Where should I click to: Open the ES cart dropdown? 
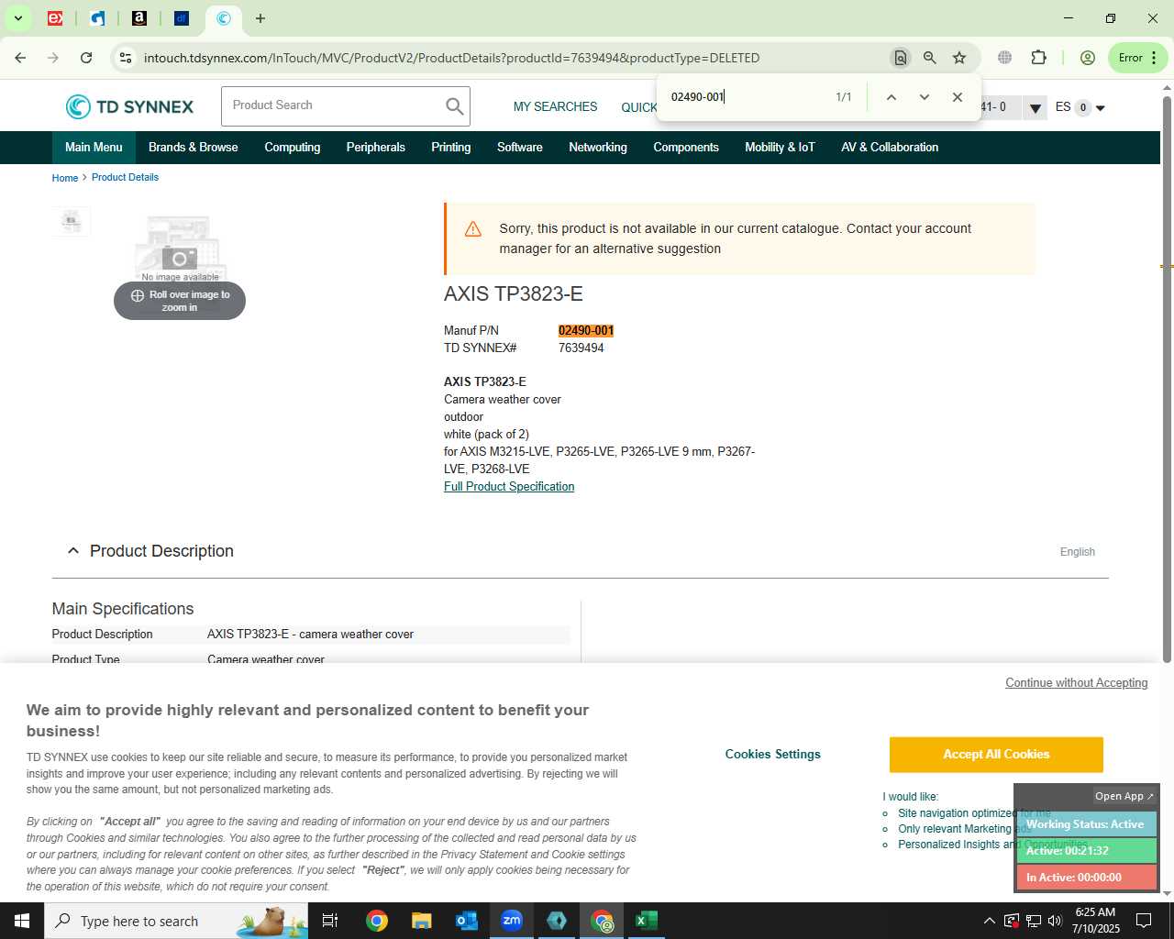tap(1080, 107)
